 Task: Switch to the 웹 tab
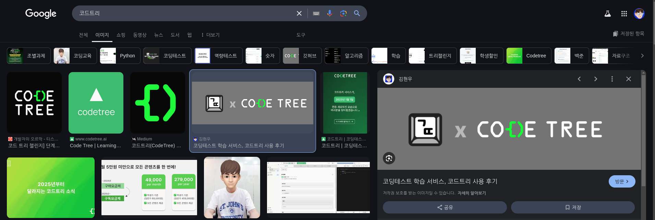(x=190, y=35)
